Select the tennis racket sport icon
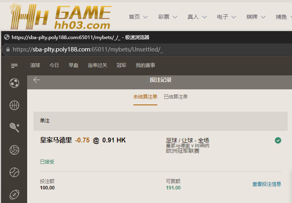292x203 pixels. tap(14, 127)
